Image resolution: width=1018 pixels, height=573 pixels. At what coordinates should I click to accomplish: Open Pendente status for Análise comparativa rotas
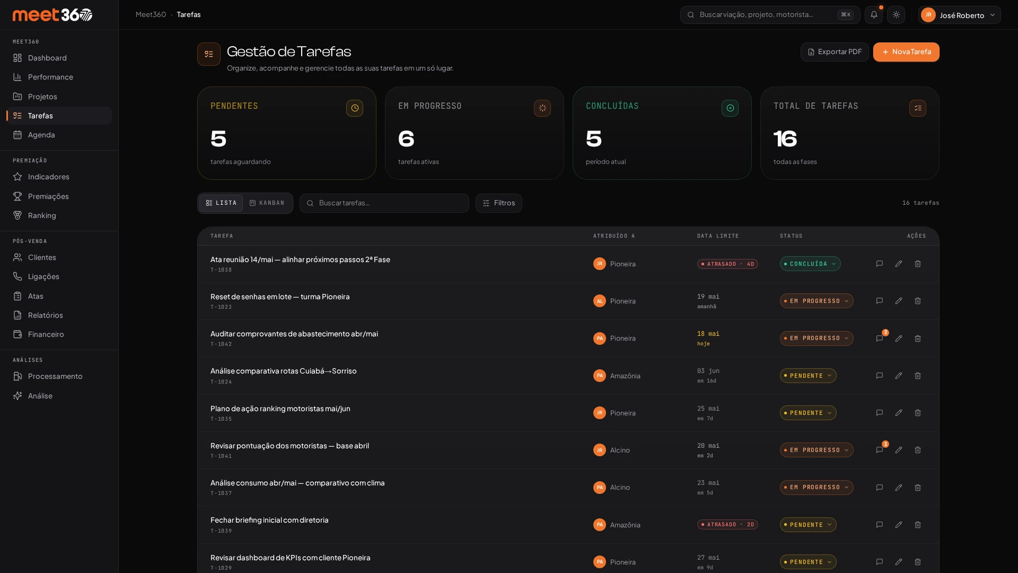pos(808,376)
